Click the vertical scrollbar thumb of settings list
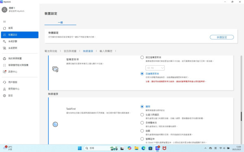244x152 pixels. 241,116
